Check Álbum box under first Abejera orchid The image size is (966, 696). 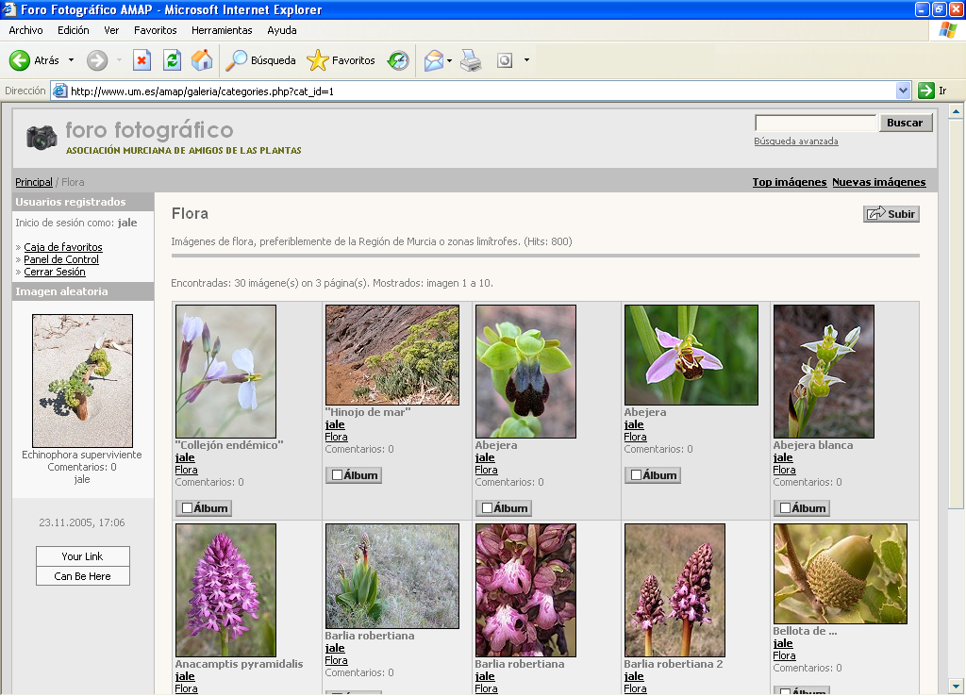(x=488, y=508)
